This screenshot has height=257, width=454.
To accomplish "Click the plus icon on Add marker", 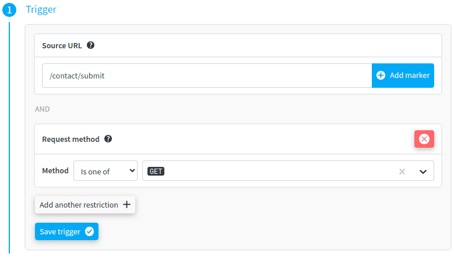I will [381, 76].
